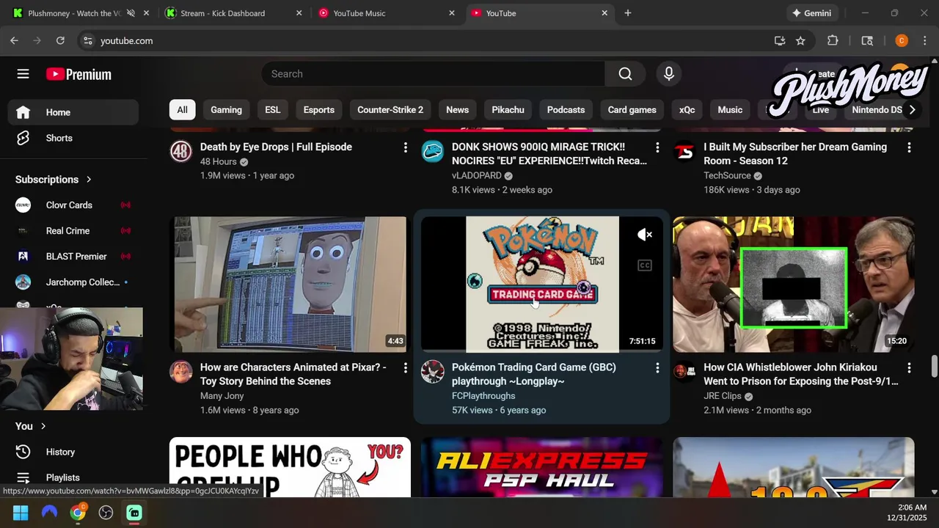Screen dimensions: 939x528
Task: Open Chrome from the taskbar
Action: [x=77, y=513]
